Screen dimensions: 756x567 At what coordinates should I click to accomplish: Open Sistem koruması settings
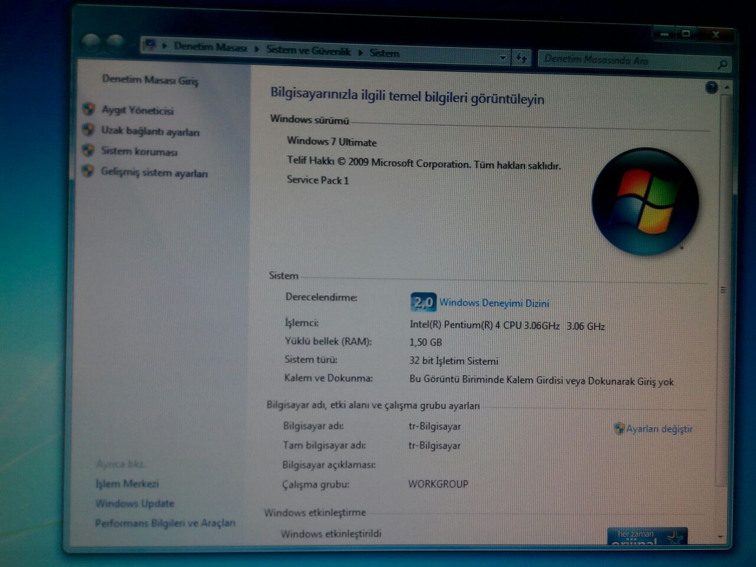(x=139, y=151)
